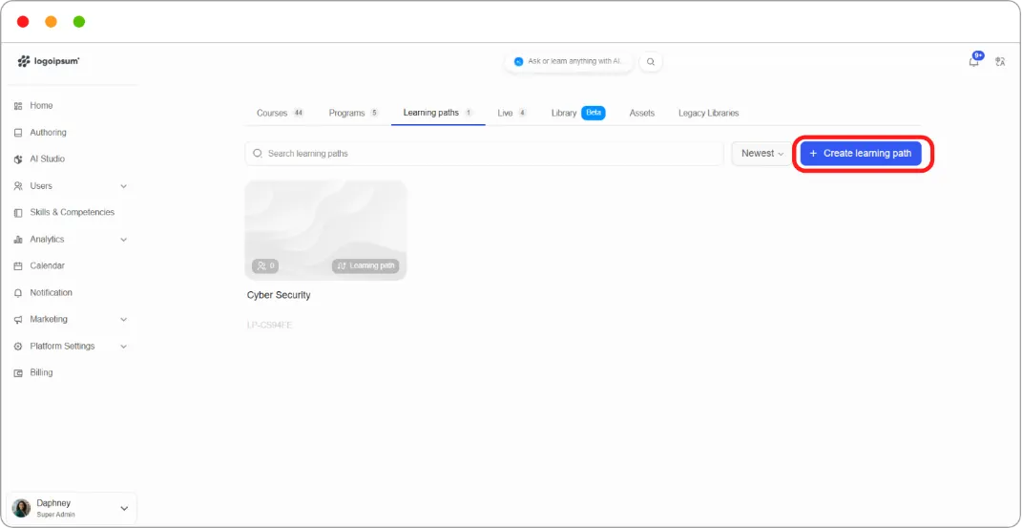Open the Calendar sidebar item
The image size is (1022, 528).
47,266
